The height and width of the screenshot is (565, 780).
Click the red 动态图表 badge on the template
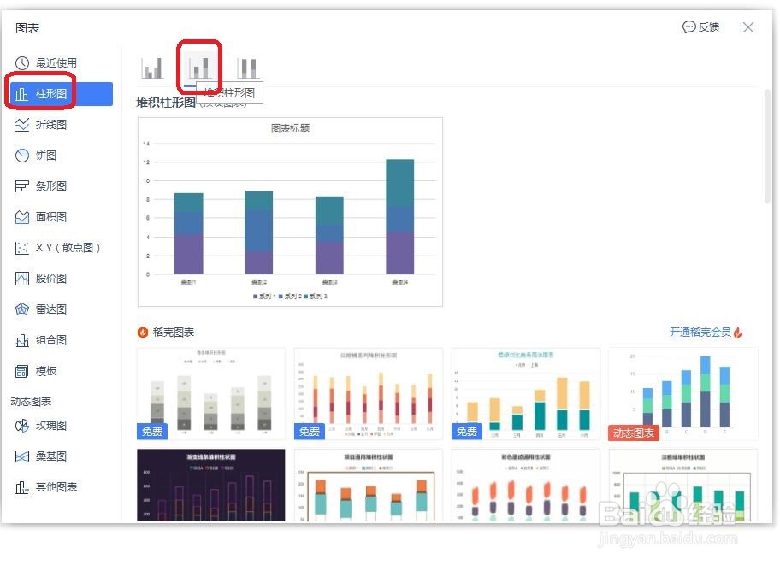(x=633, y=433)
